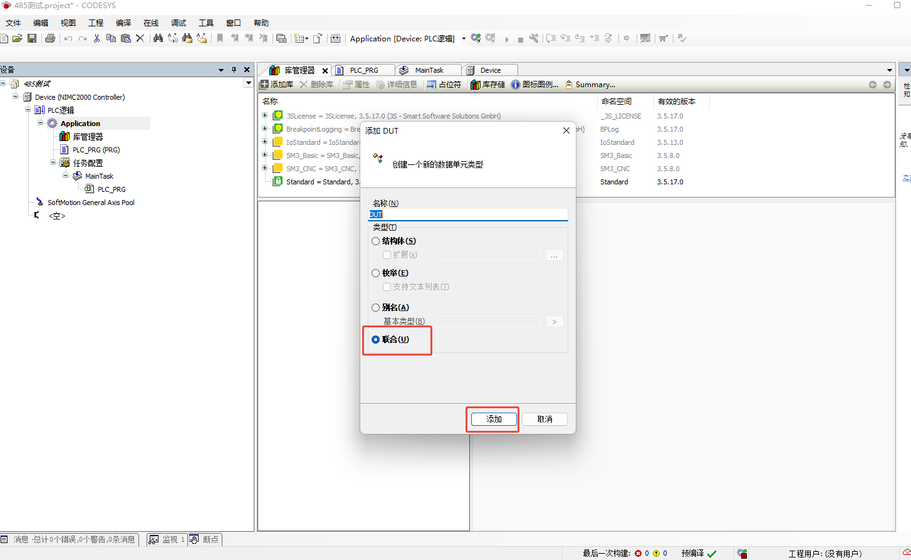Expand the BreakpointLogging library row

coord(264,129)
